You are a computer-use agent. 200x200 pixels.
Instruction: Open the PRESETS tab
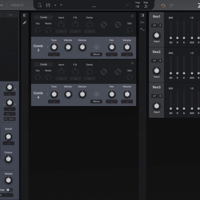(17, 5)
